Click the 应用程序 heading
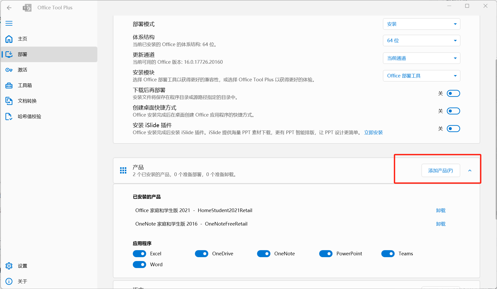Image resolution: width=497 pixels, height=289 pixels. pos(142,243)
